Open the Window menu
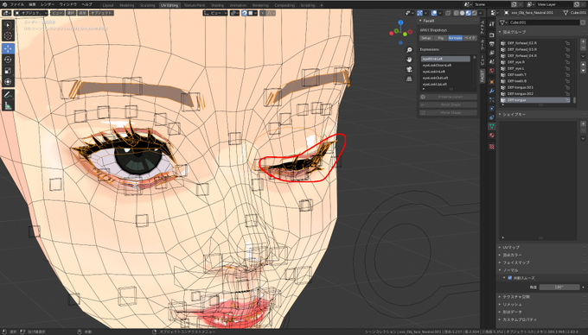 click(67, 4)
